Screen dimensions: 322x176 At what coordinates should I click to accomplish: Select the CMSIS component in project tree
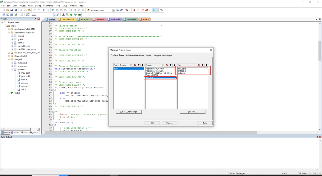pos(17,93)
